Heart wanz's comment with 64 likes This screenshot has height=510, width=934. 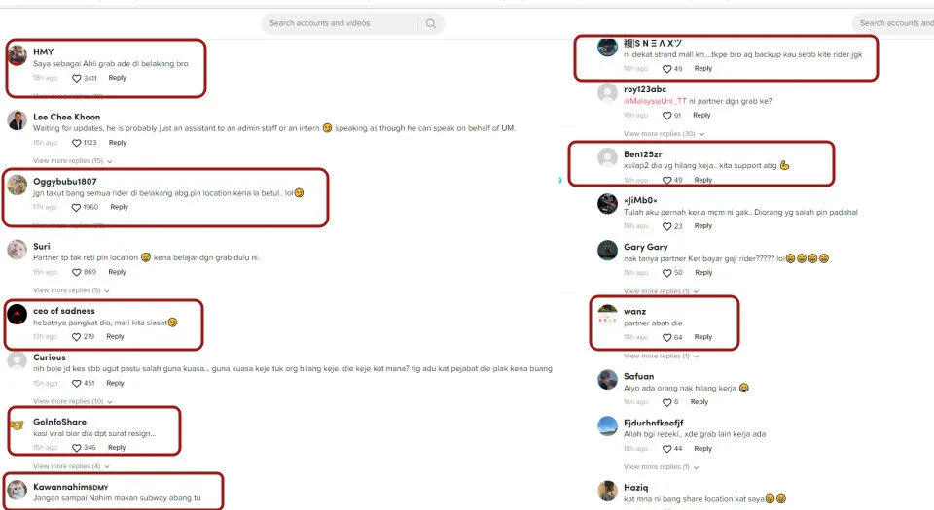tap(667, 338)
